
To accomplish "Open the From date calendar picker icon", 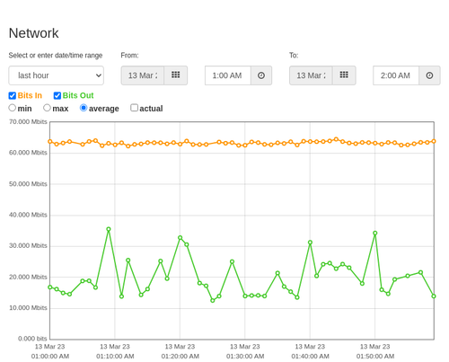I will 176,75.
